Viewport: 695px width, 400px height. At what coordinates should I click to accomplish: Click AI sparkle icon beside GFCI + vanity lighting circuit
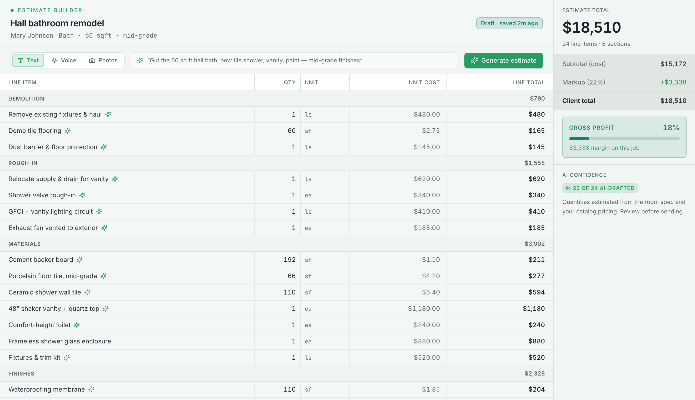[x=99, y=212]
